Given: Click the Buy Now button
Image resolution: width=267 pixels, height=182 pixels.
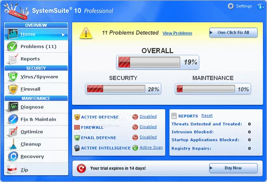Looking at the screenshot, I should pos(233,168).
